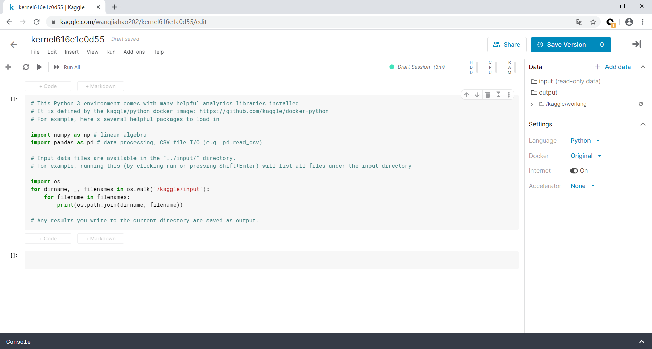Click the CPU usage meter
This screenshot has height=349, width=652.
point(493,67)
